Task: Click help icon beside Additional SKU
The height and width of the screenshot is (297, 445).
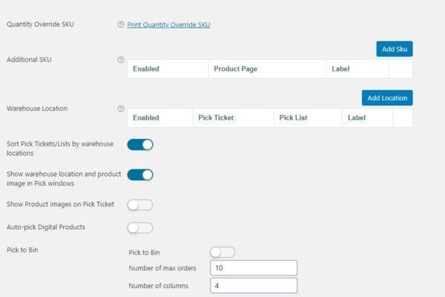Action: click(x=121, y=59)
